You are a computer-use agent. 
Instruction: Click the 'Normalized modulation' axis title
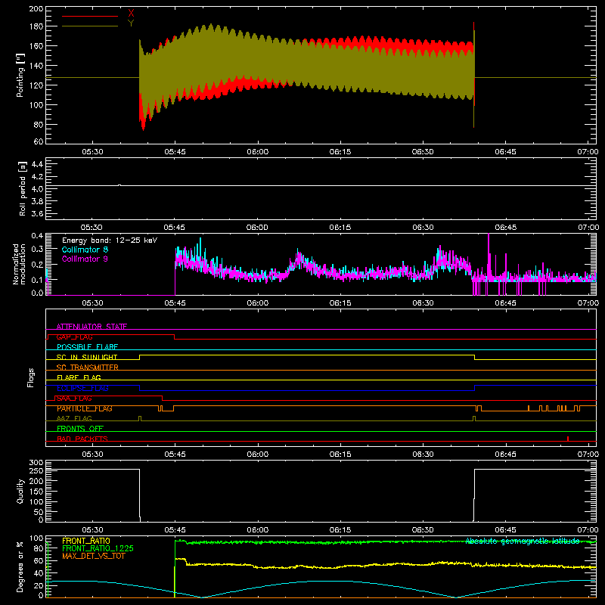pos(19,264)
